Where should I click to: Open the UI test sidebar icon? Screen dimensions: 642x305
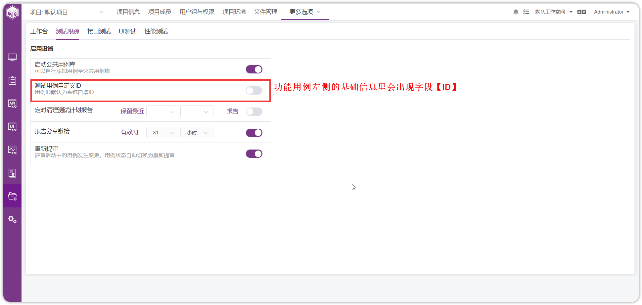[x=12, y=127]
